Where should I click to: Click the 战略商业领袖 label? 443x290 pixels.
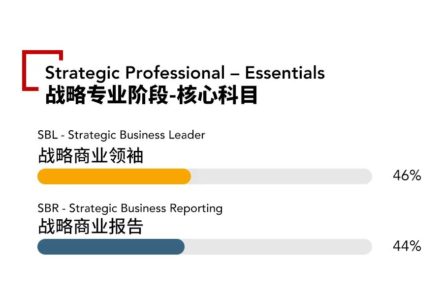click(x=91, y=156)
